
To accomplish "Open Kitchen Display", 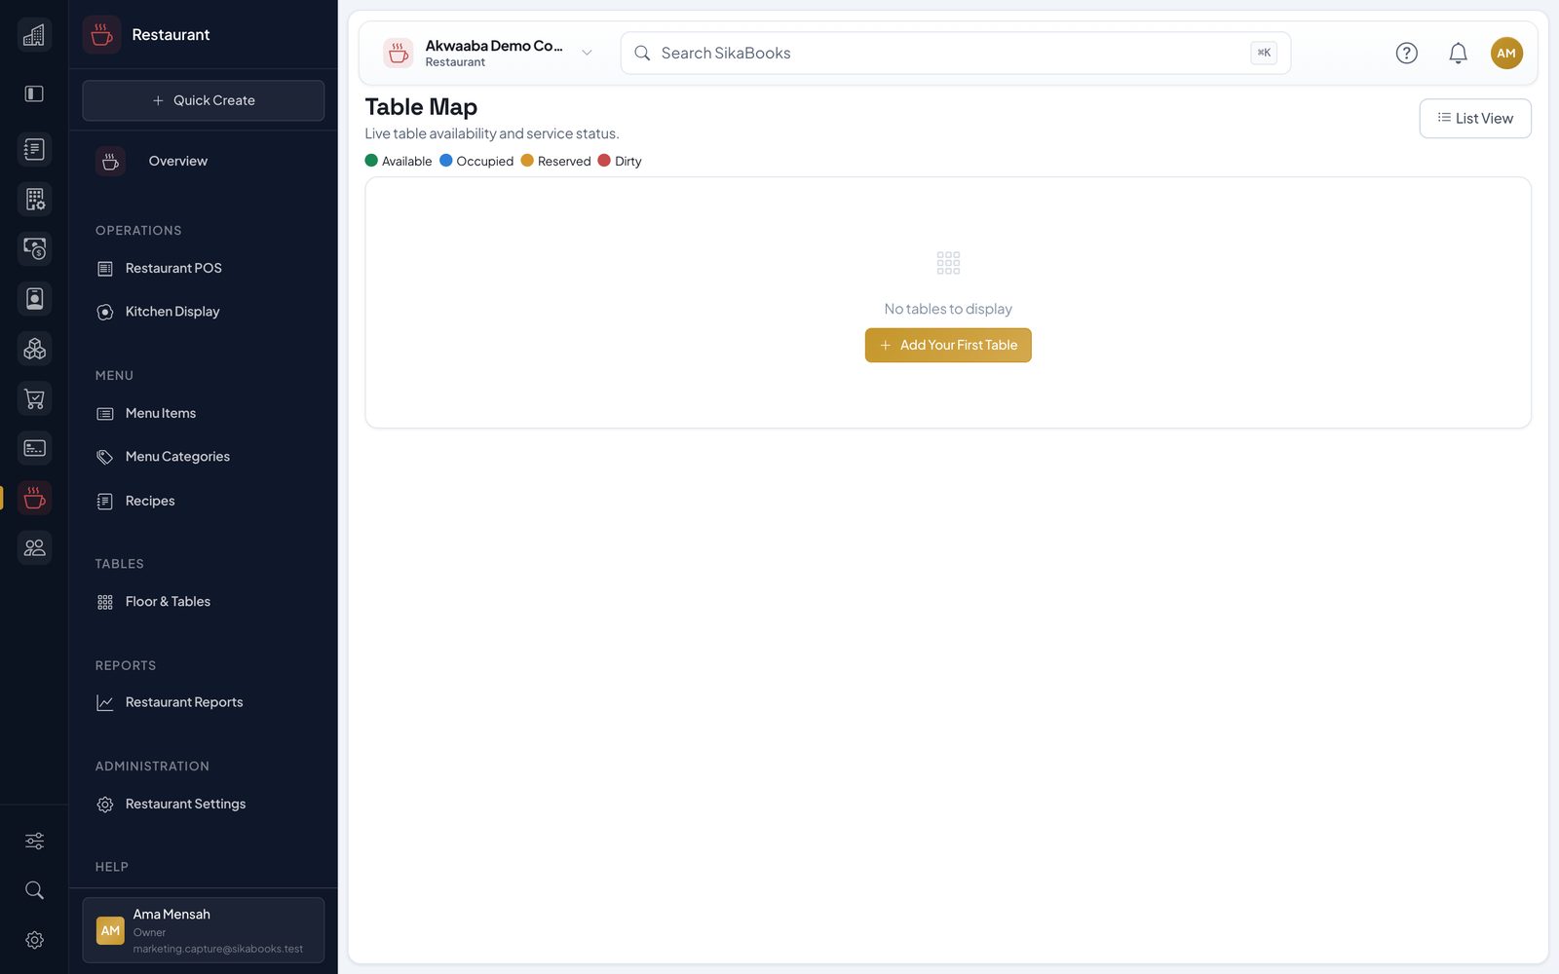I will tap(204, 312).
